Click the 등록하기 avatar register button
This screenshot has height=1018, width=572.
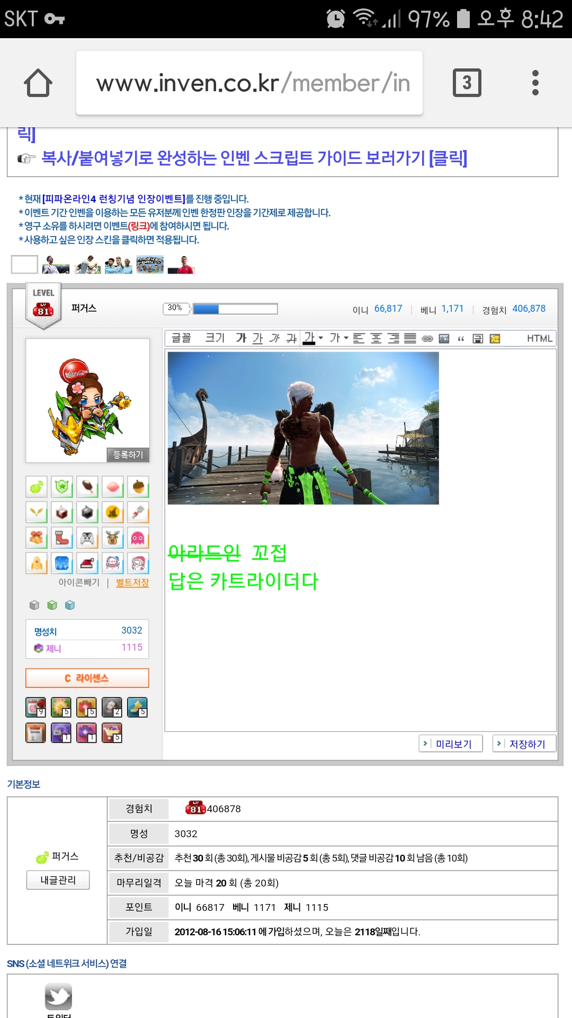click(128, 455)
